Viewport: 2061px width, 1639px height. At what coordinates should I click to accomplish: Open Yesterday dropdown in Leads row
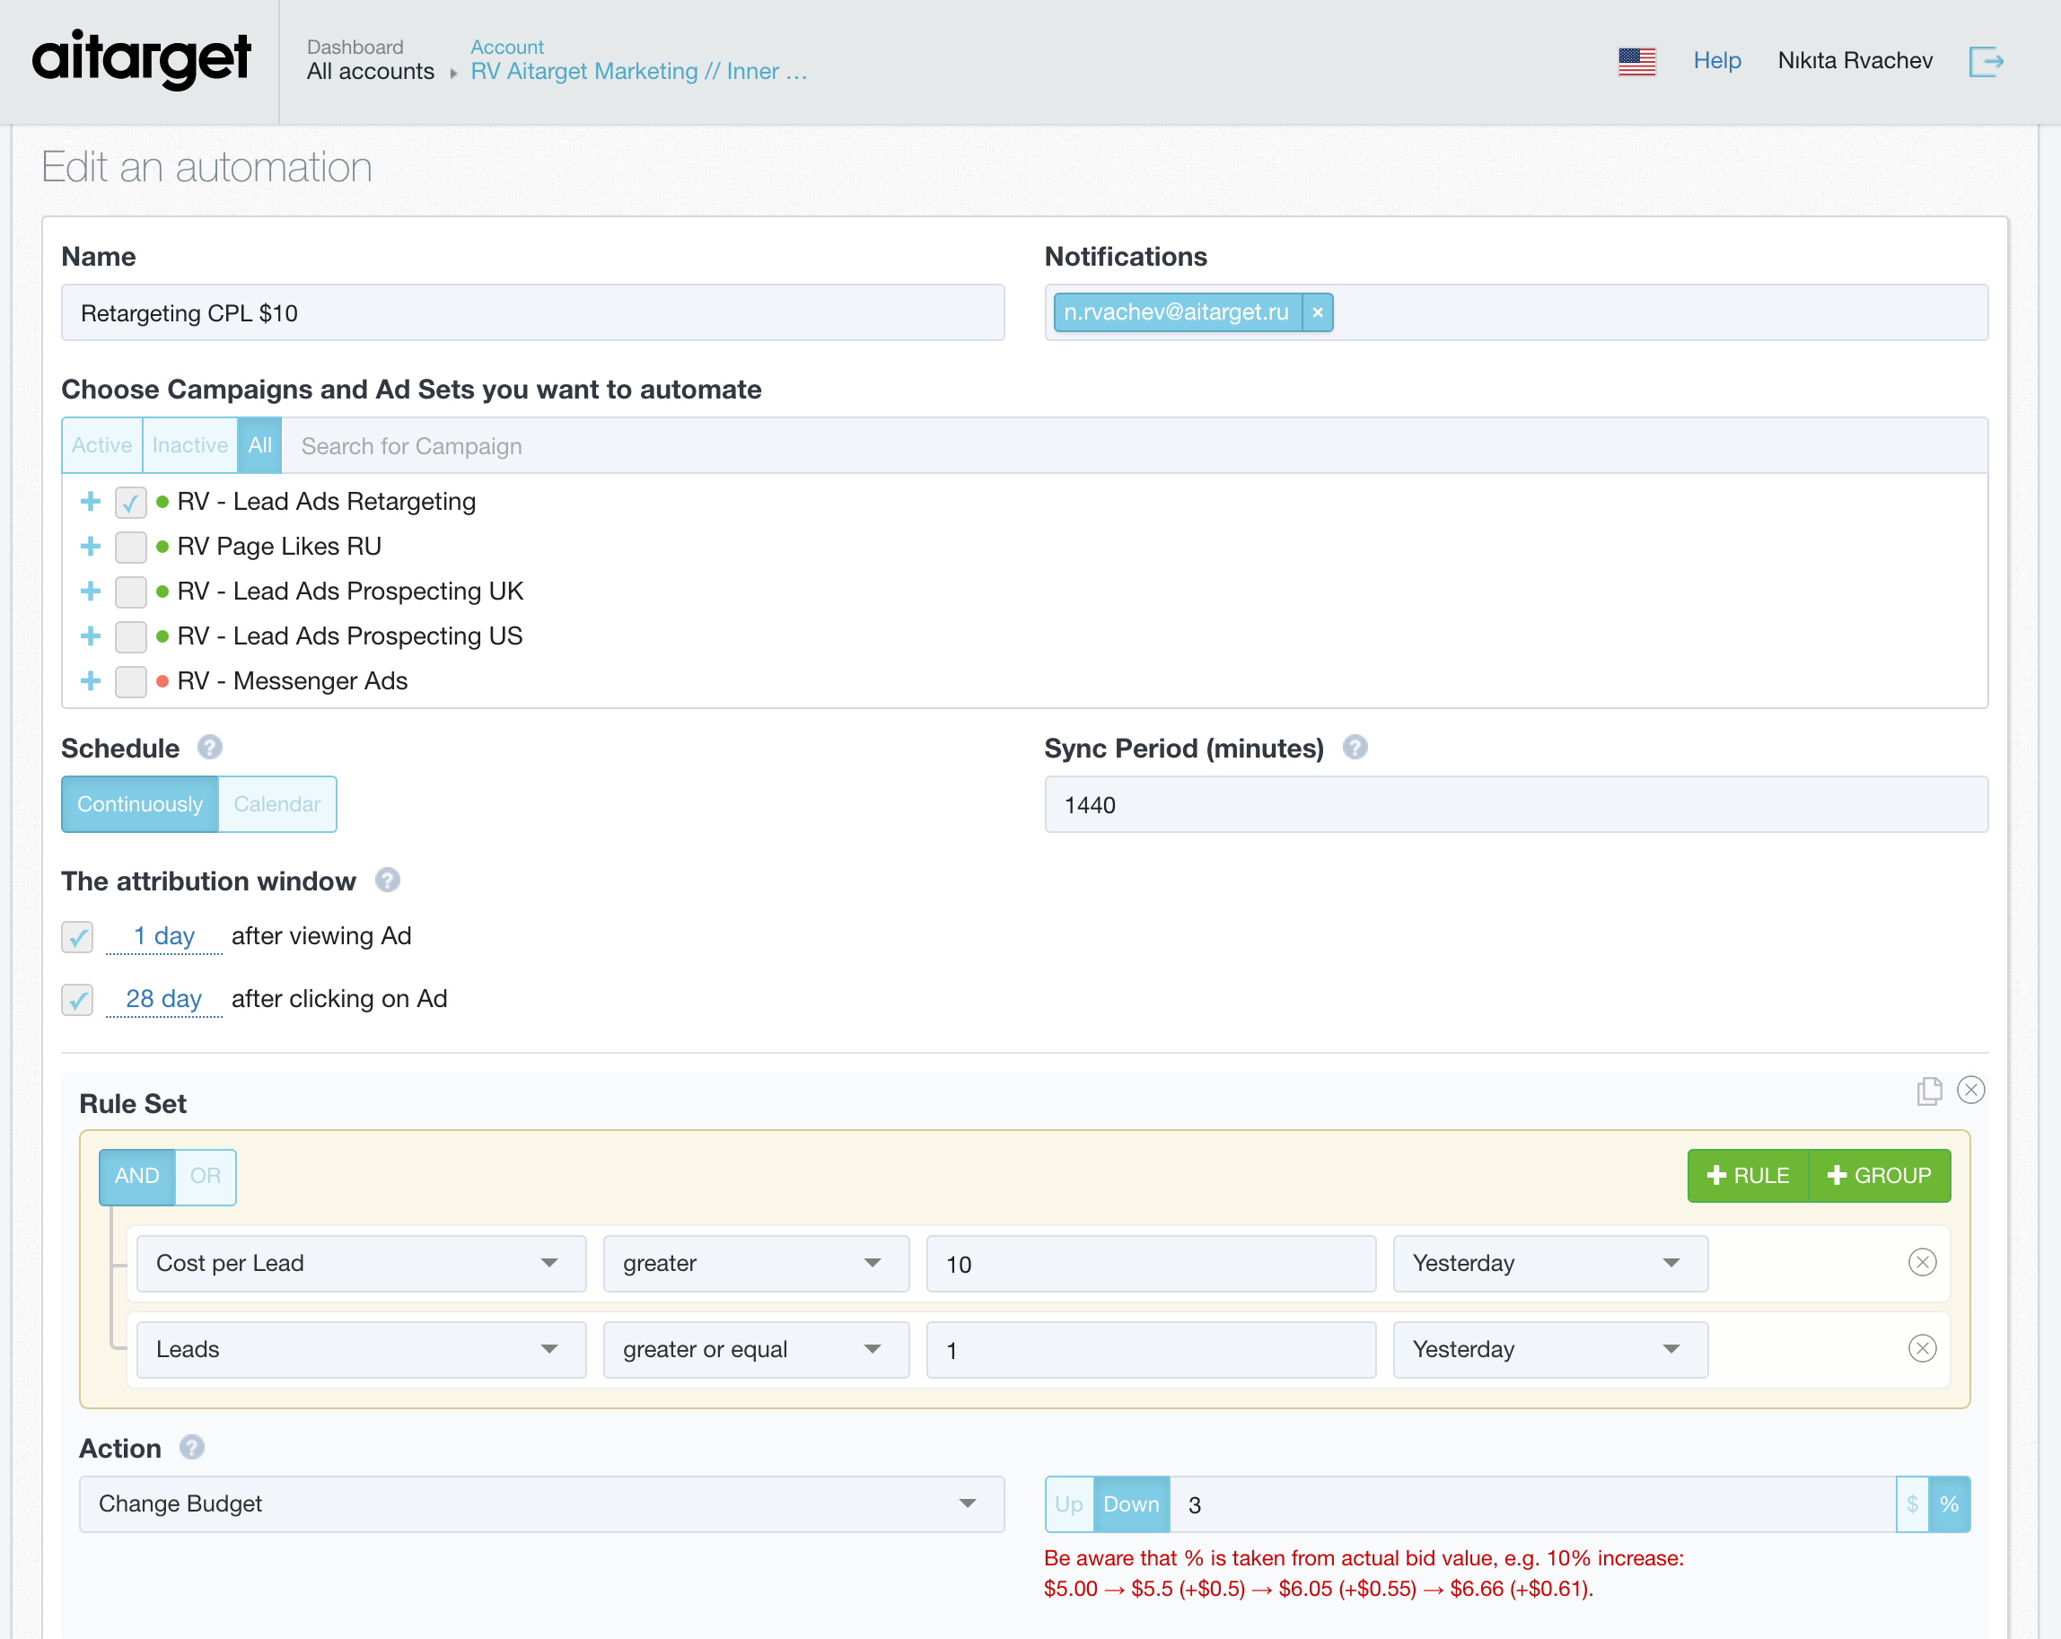(1550, 1349)
